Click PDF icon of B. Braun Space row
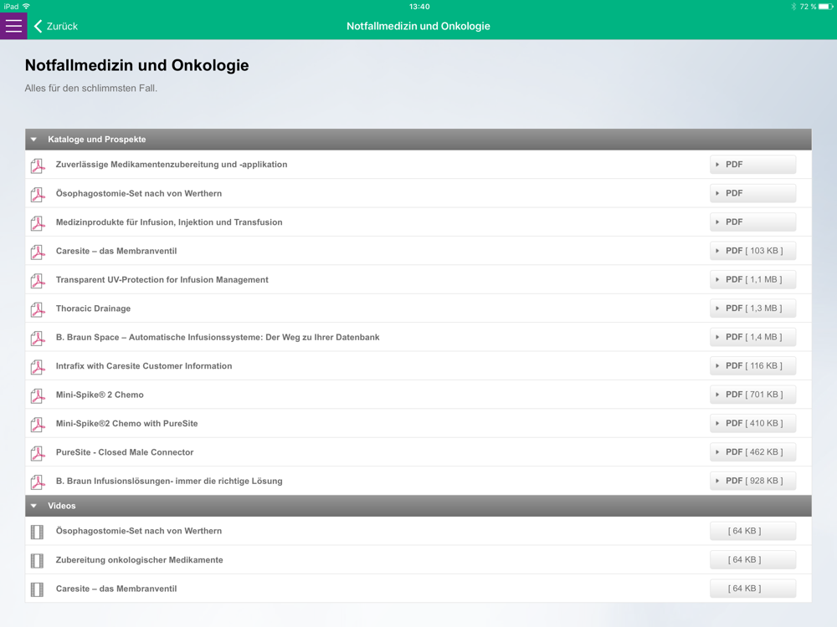Viewport: 837px width, 627px height. tap(38, 338)
